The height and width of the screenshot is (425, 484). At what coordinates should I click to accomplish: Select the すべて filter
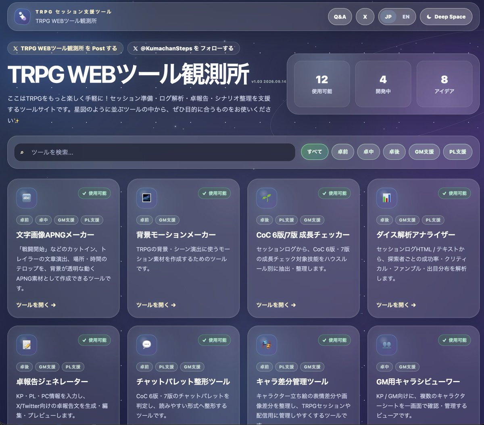click(315, 152)
